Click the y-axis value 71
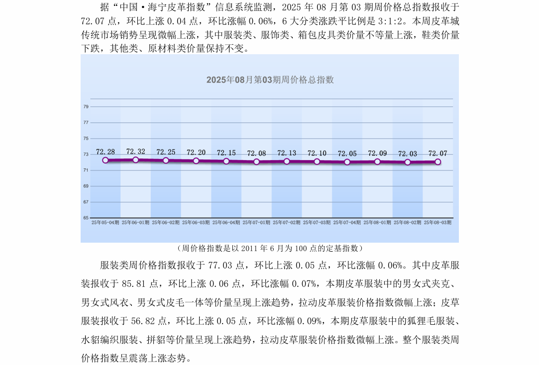The height and width of the screenshot is (365, 539). click(86, 170)
